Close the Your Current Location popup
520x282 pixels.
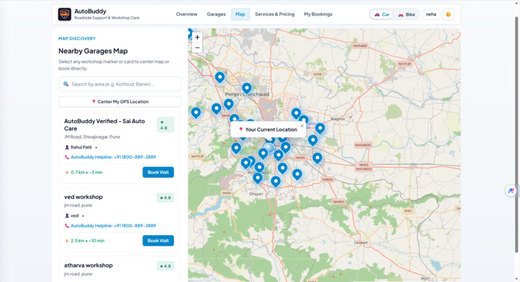click(x=302, y=126)
